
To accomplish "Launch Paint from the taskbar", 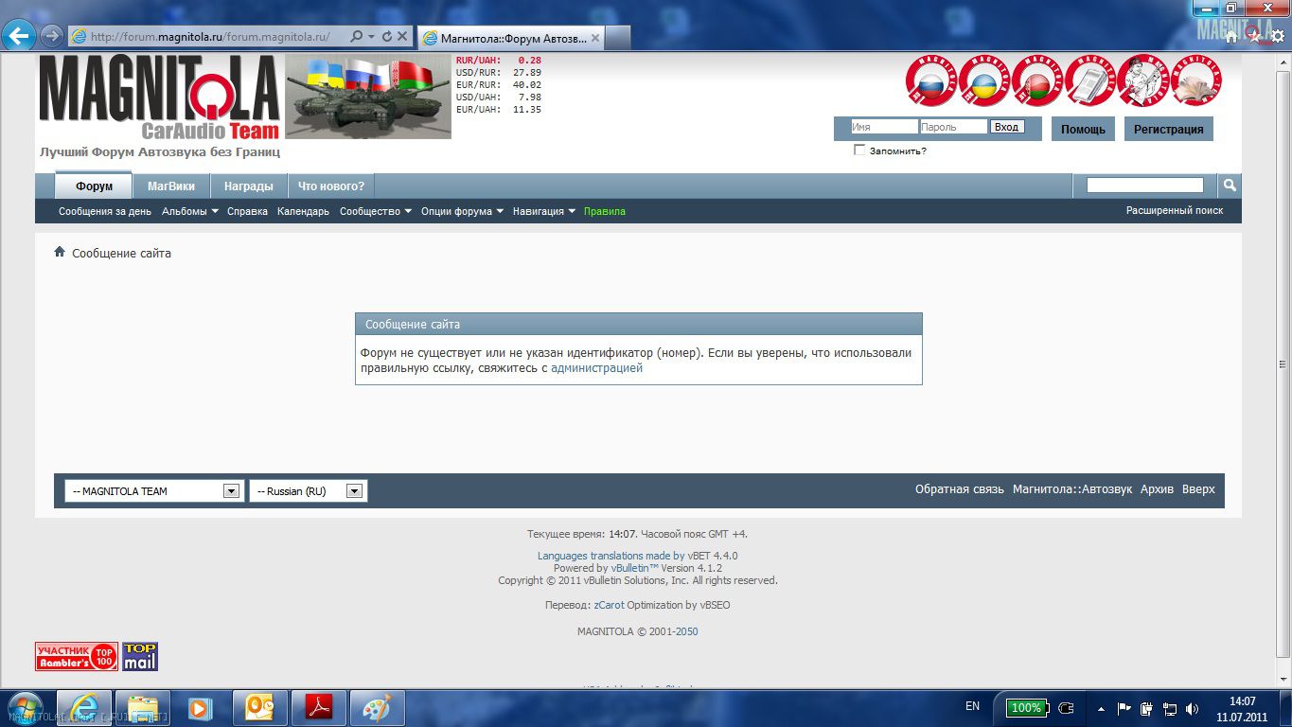I will click(377, 707).
